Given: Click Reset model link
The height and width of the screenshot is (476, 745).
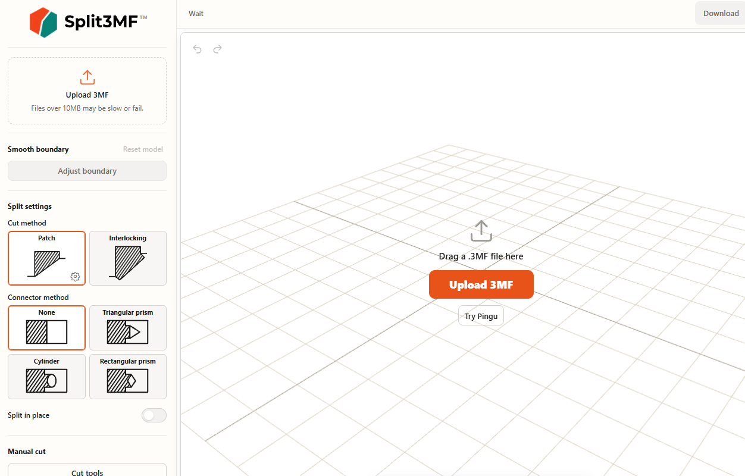Looking at the screenshot, I should coord(143,149).
